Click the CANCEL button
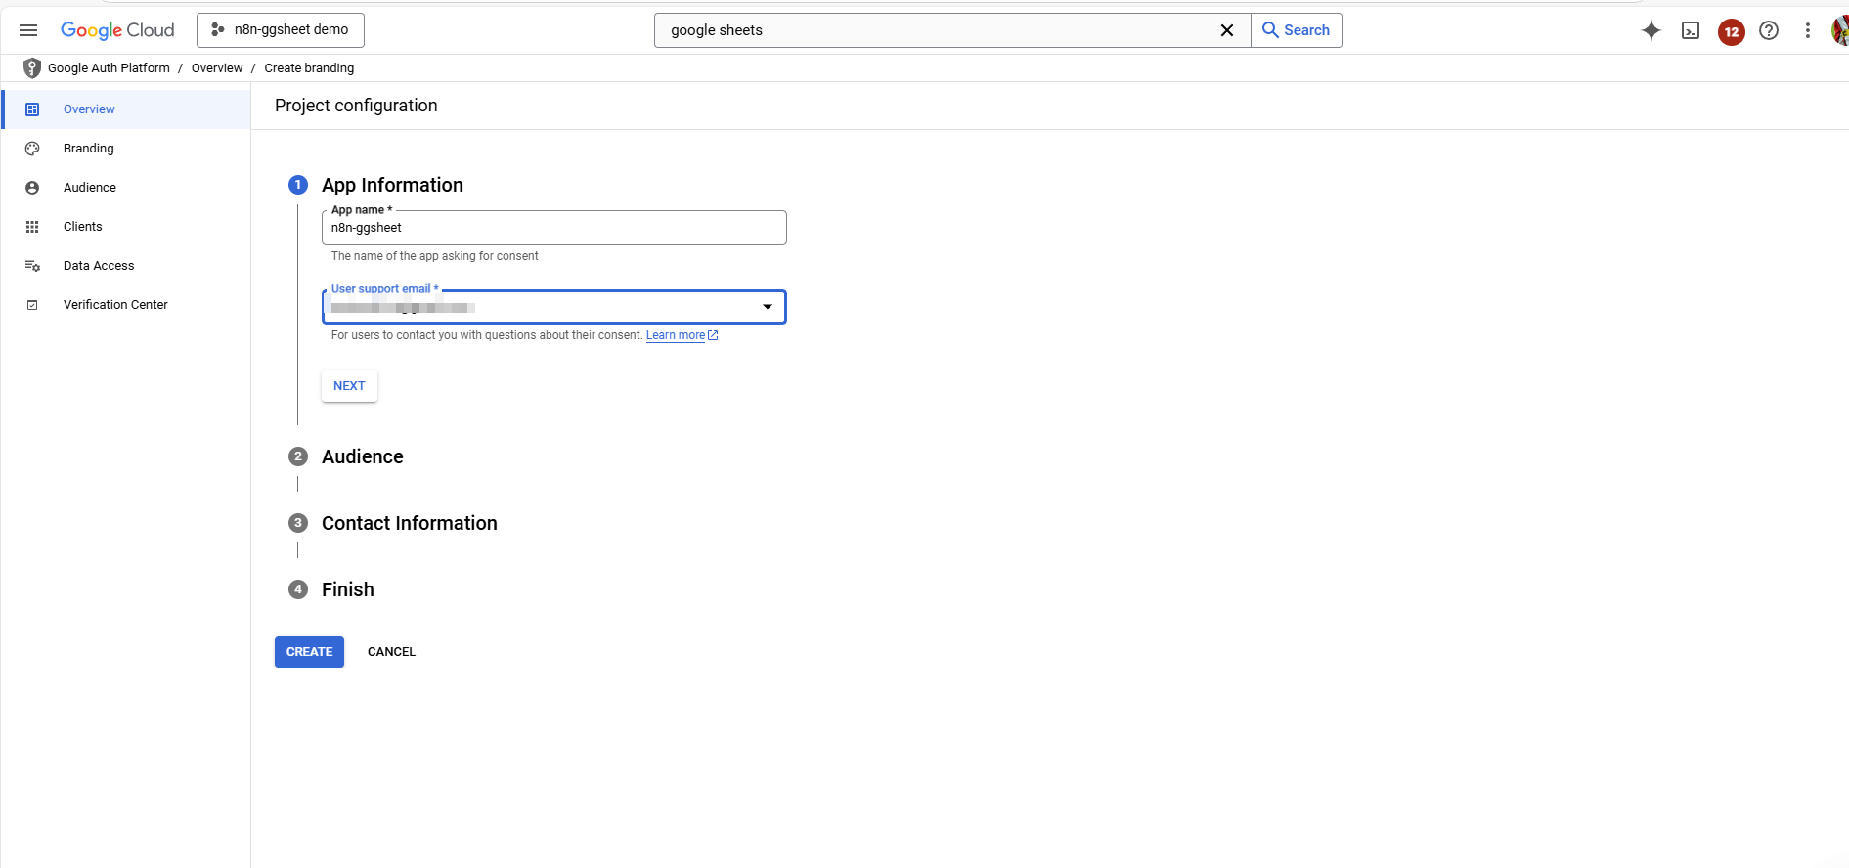1849x868 pixels. pyautogui.click(x=391, y=652)
